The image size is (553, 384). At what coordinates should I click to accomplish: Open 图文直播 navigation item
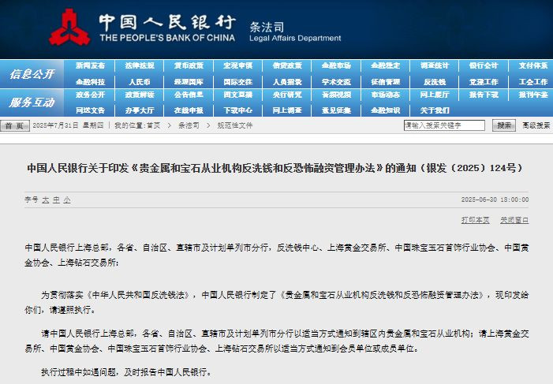coord(238,95)
